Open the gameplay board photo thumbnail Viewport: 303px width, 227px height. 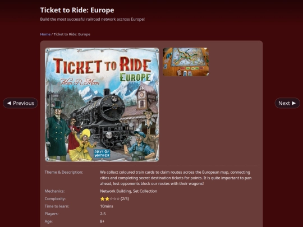(x=186, y=62)
